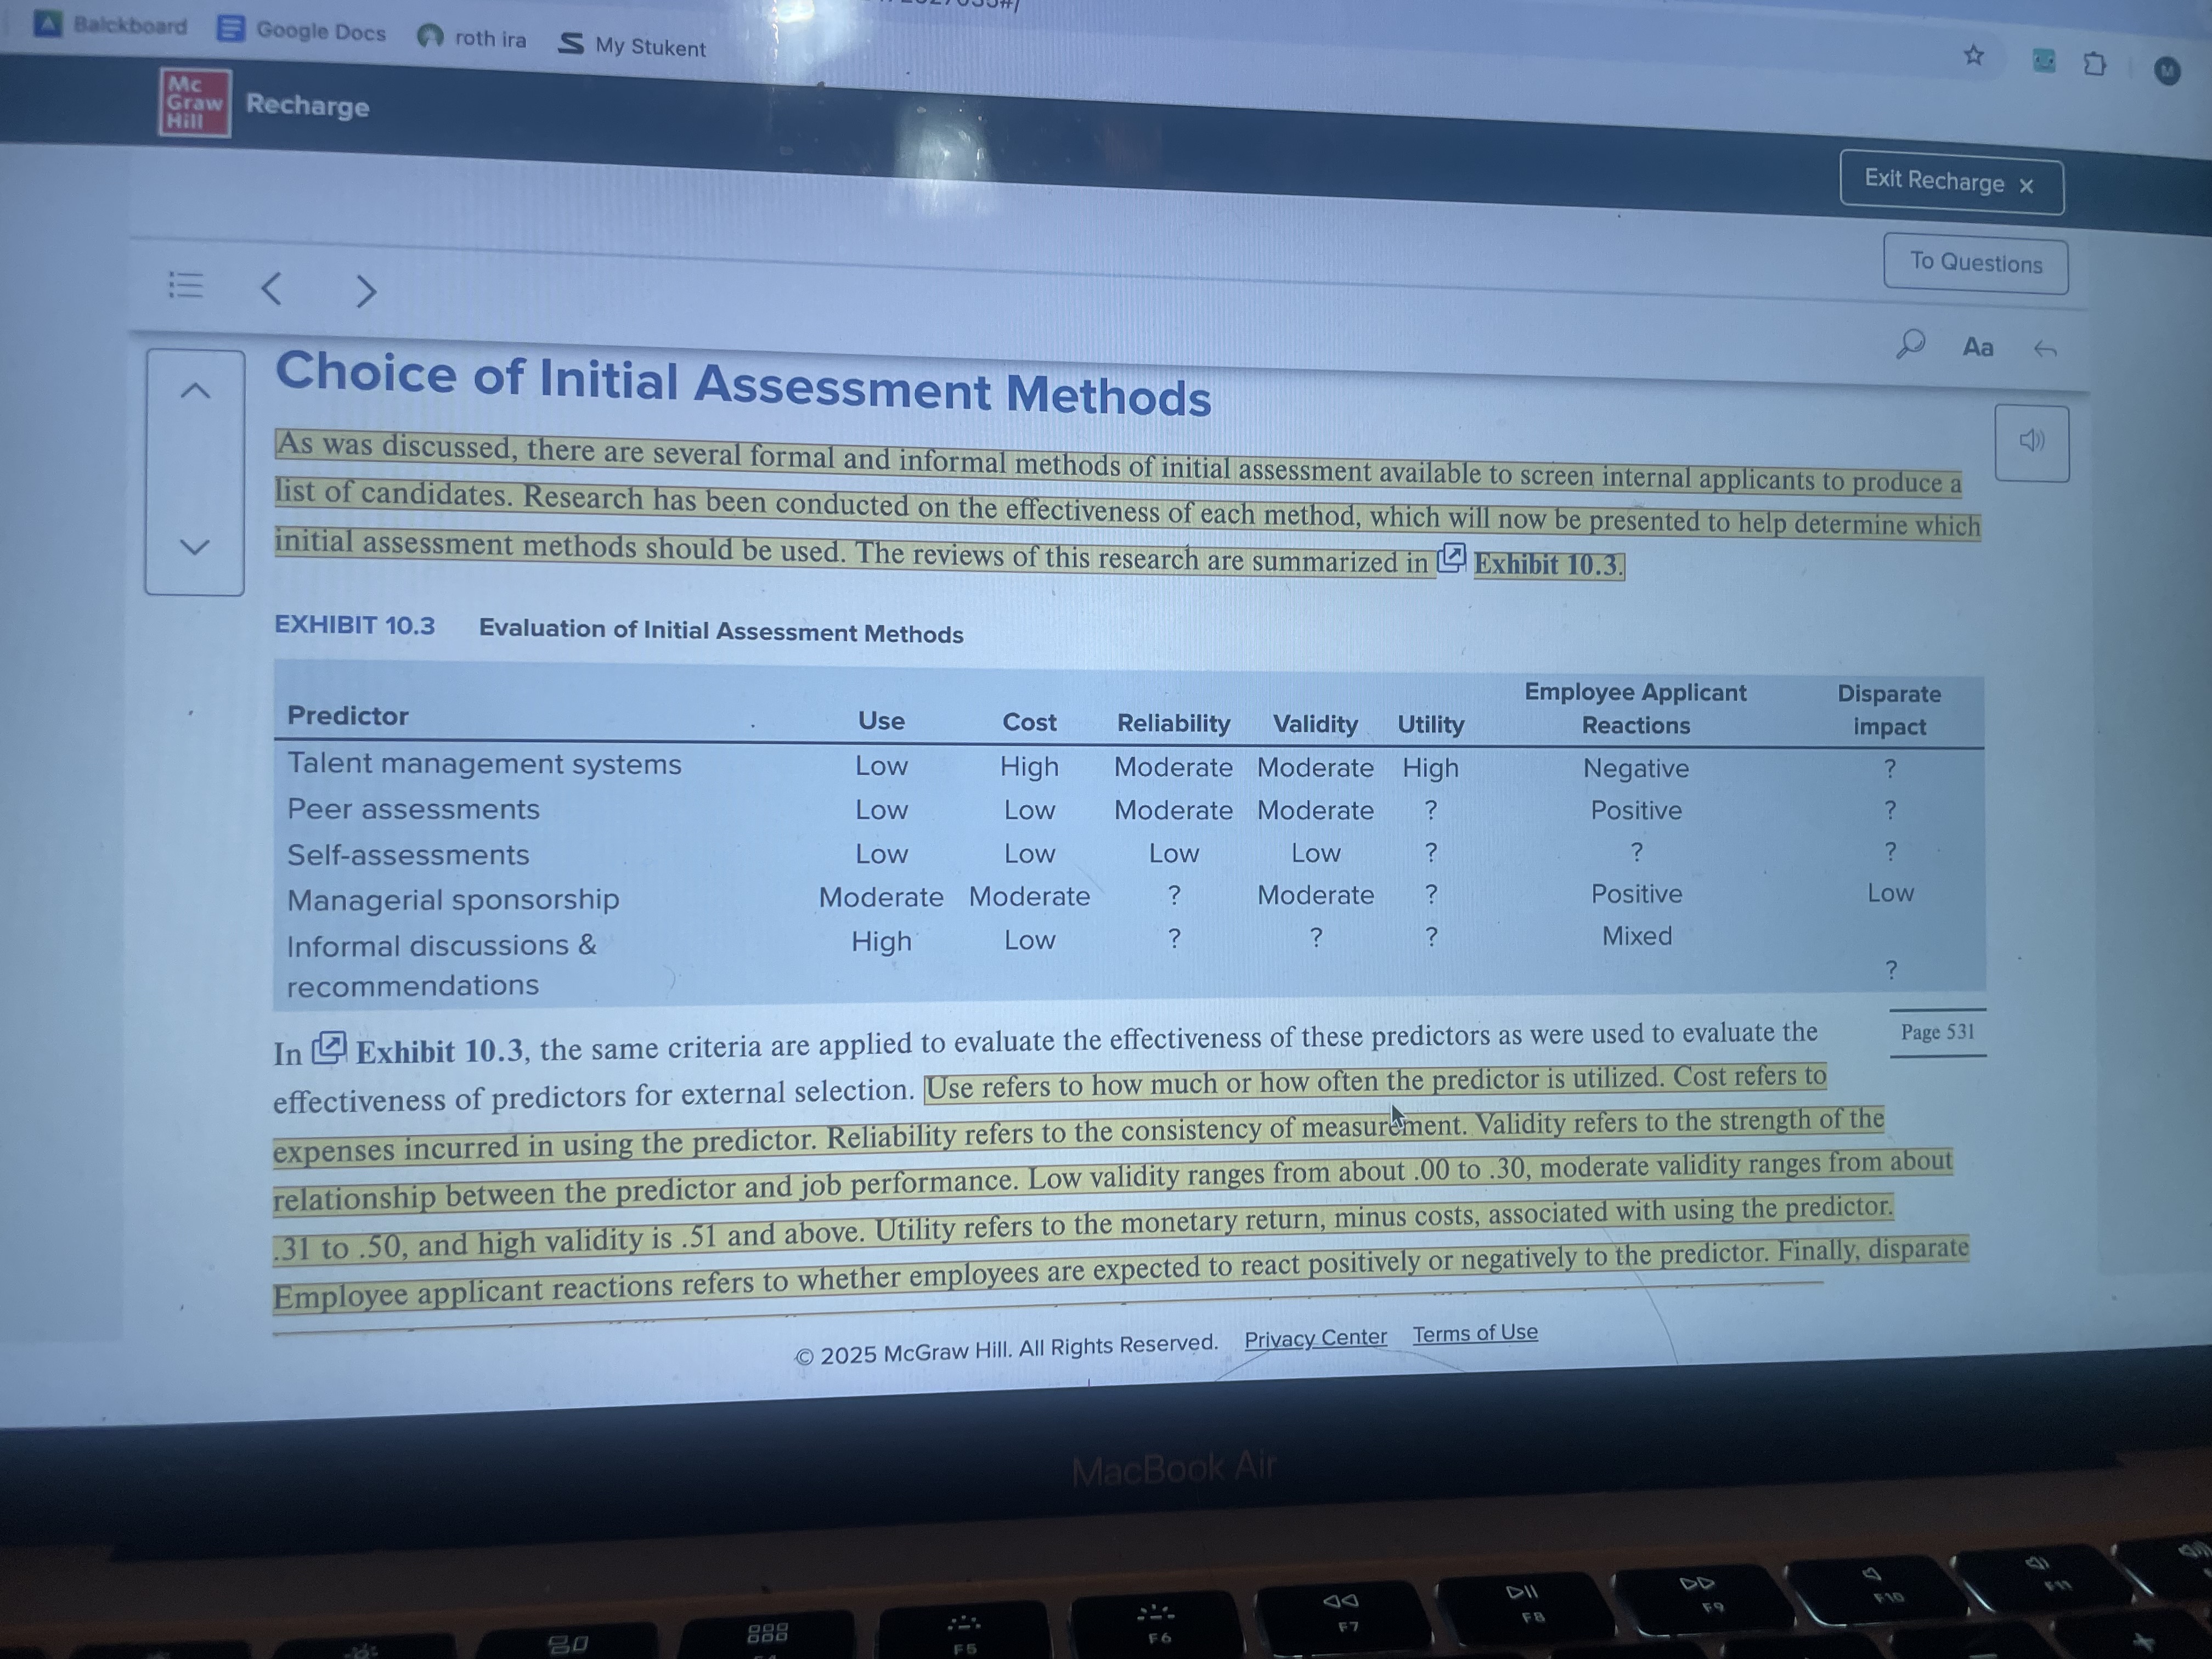Open the M profile avatar menu

click(2168, 68)
